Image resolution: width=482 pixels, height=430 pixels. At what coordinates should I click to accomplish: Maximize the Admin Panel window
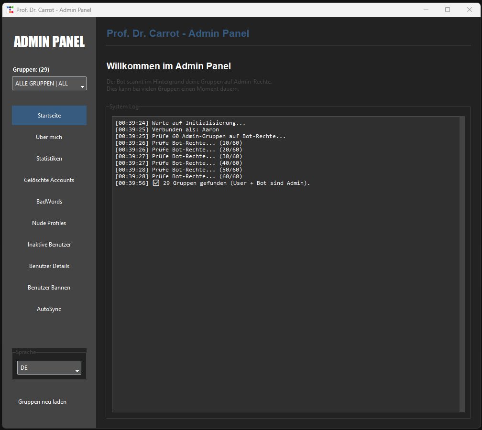(x=448, y=10)
